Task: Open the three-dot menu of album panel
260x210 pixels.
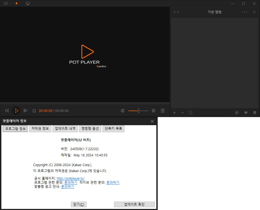Action: tap(245, 12)
